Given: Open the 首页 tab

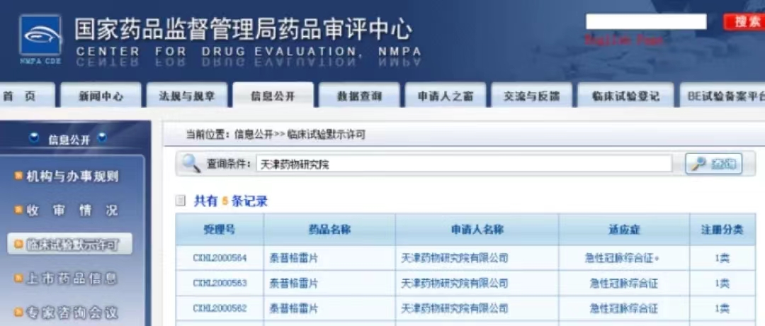Looking at the screenshot, I should coord(20,97).
